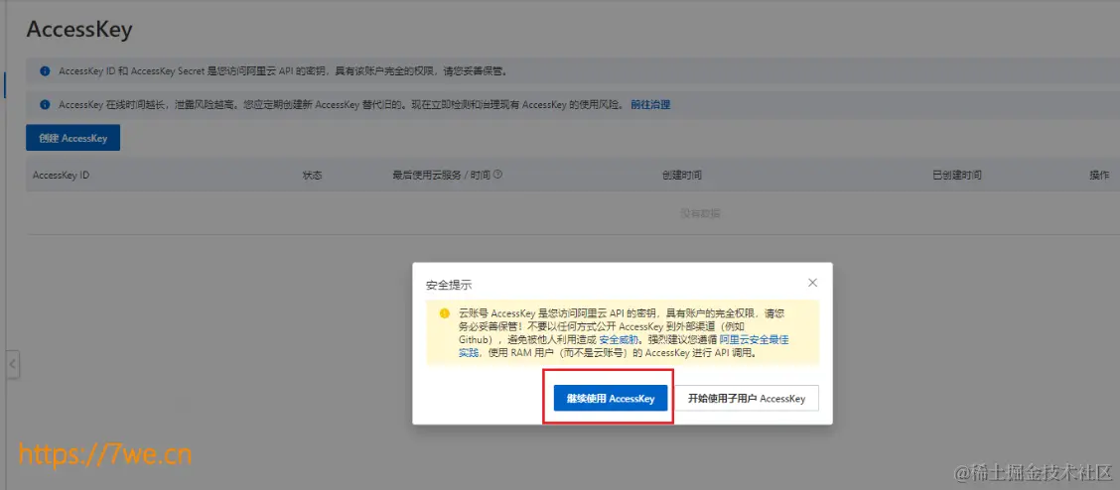Click the AccessKey page heading
Screen dimensions: 1120x490
click(79, 30)
